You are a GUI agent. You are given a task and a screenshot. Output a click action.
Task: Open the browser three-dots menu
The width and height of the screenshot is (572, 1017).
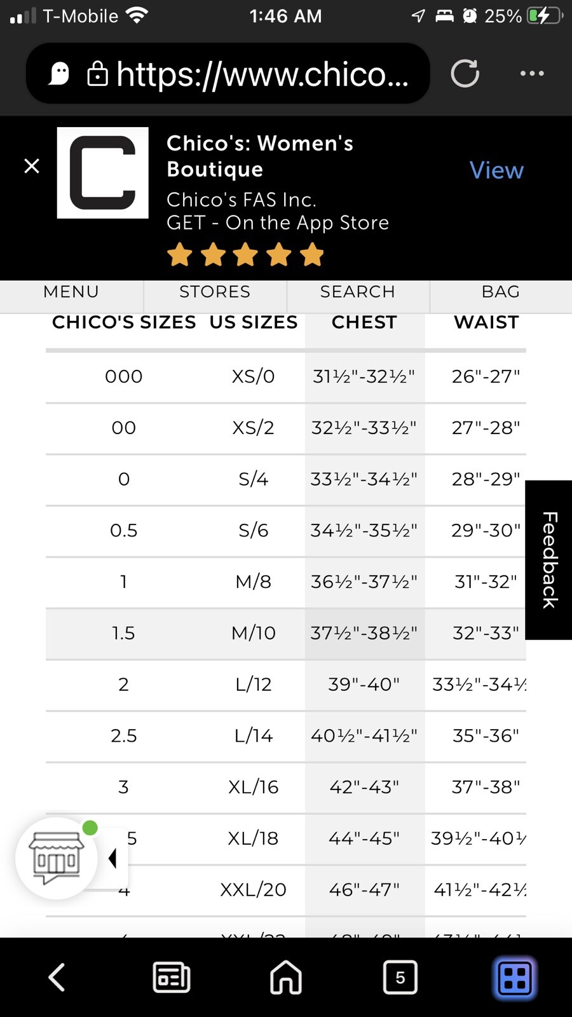tap(532, 73)
